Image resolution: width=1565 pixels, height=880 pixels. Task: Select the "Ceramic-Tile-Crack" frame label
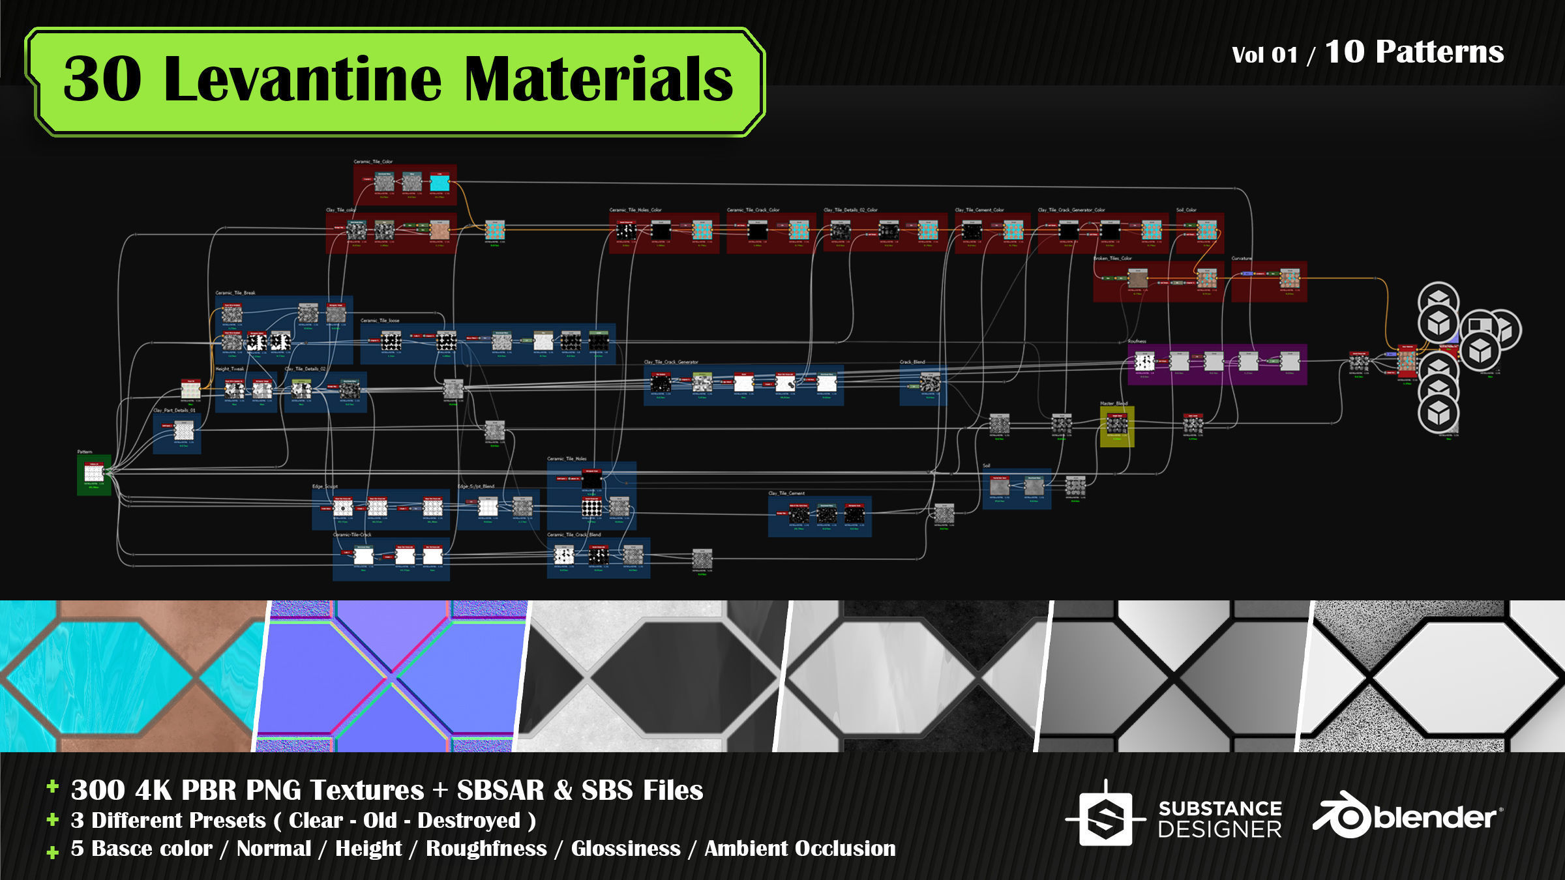click(352, 535)
